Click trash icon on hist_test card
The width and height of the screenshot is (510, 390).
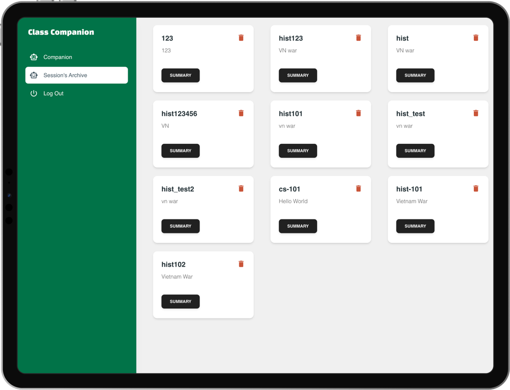(476, 113)
